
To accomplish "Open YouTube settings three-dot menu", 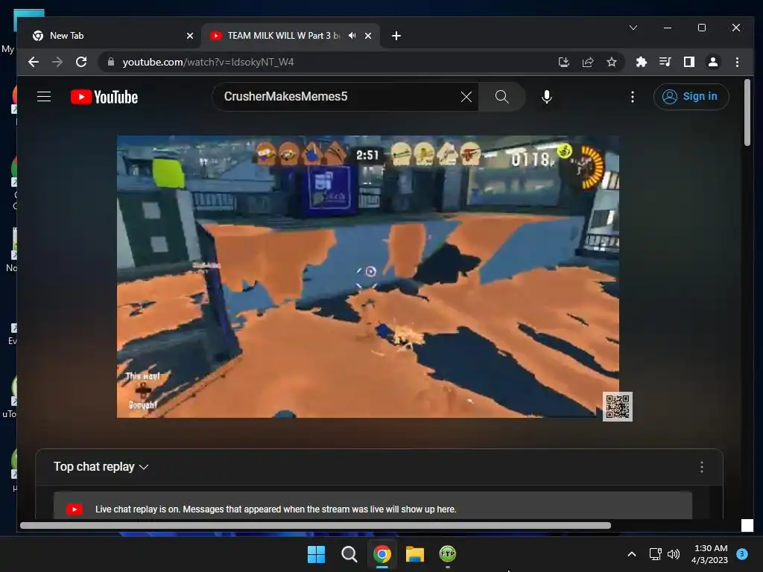I will (x=632, y=97).
